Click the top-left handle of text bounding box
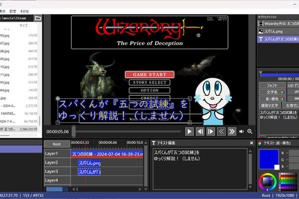The height and width of the screenshot is (199, 299). 58,99
